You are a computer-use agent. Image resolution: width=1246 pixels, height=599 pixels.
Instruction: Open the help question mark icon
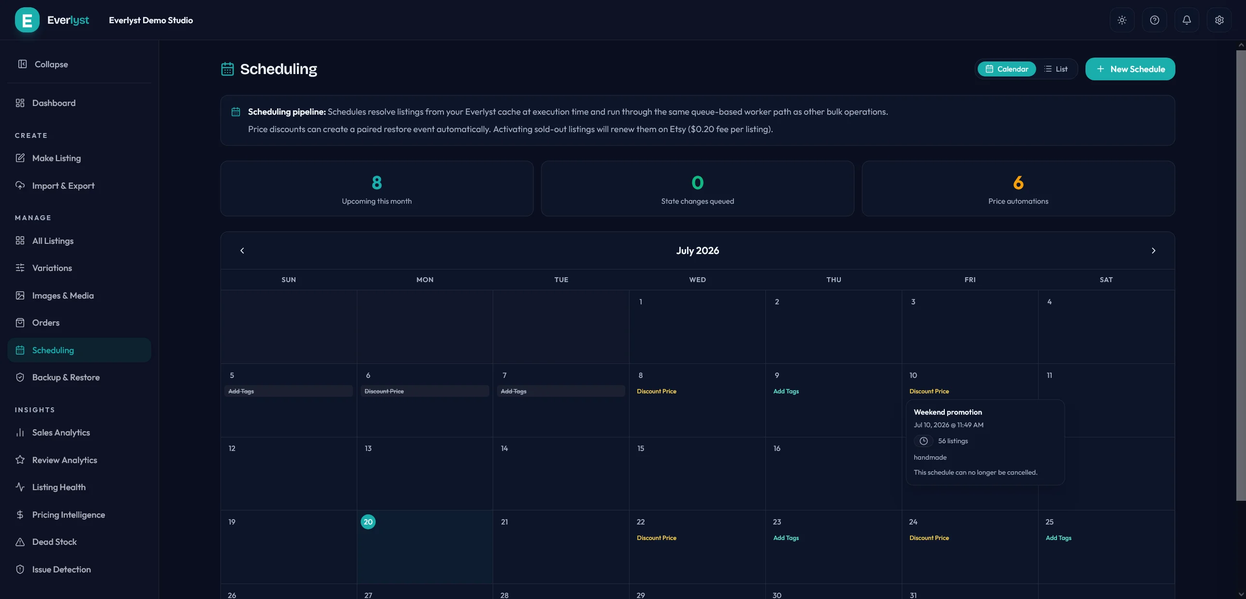coord(1154,20)
